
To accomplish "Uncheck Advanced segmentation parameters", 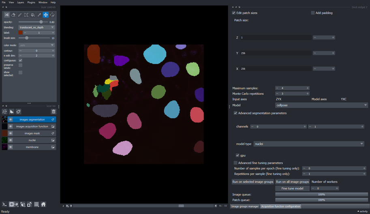I will point(235,113).
